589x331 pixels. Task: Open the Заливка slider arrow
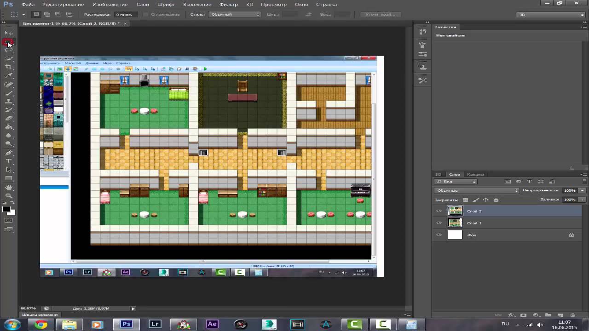coord(583,200)
